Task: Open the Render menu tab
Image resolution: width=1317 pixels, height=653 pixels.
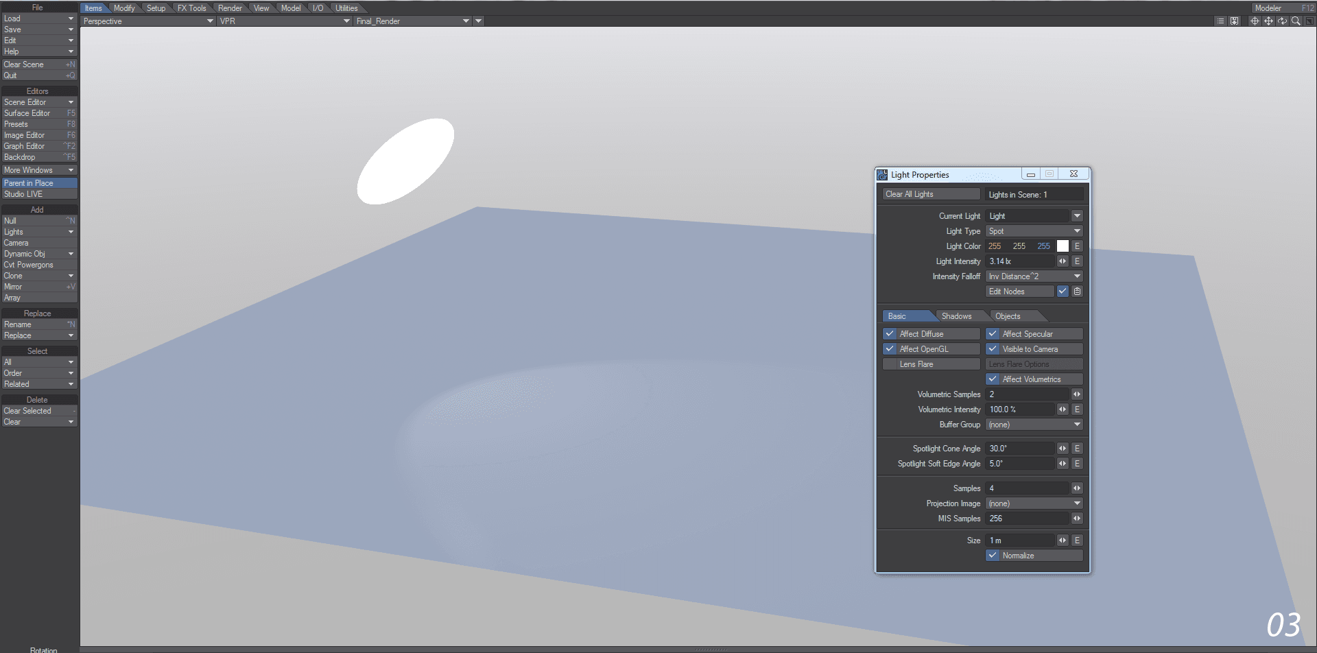Action: 230,8
